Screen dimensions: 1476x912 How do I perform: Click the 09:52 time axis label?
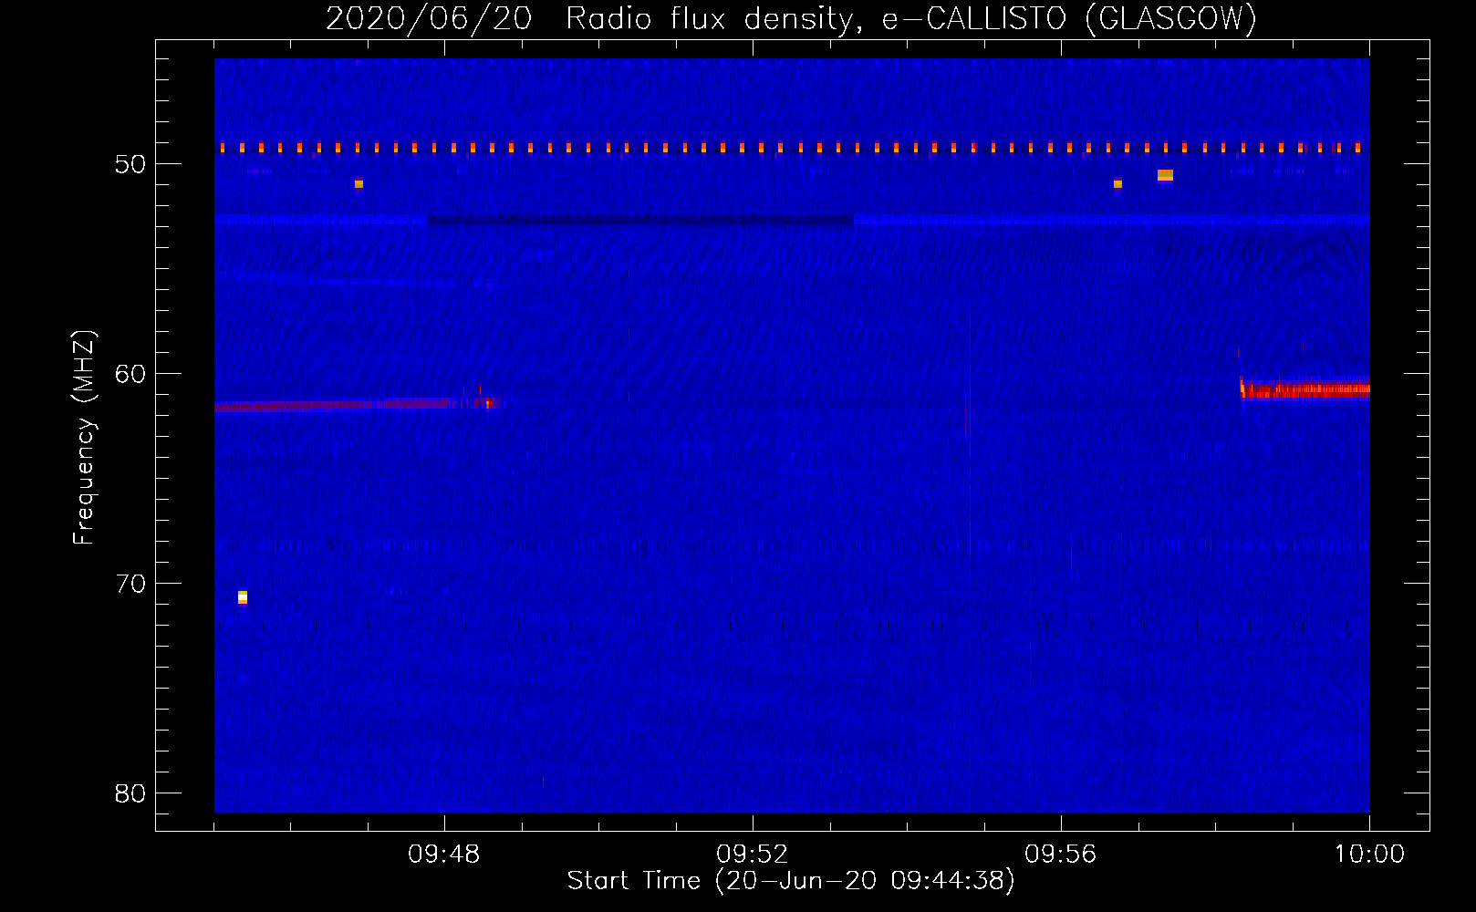753,855
